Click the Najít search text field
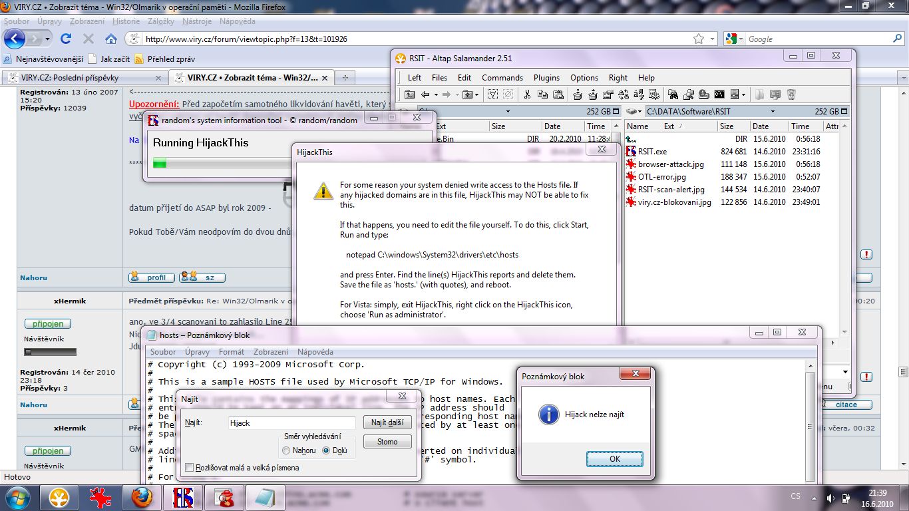The width and height of the screenshot is (909, 511). point(291,423)
